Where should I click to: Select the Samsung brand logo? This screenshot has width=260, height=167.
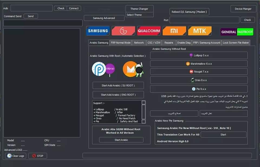coord(98,31)
